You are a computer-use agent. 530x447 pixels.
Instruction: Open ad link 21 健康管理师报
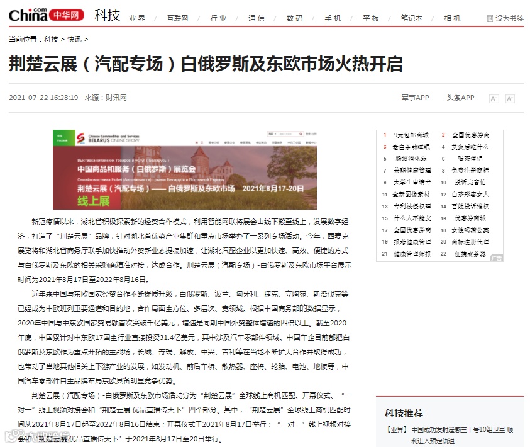click(x=412, y=254)
